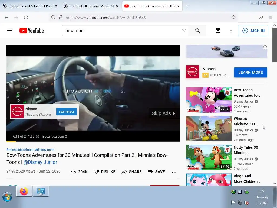
Task: Open the network tray icon
Action: pos(240,203)
